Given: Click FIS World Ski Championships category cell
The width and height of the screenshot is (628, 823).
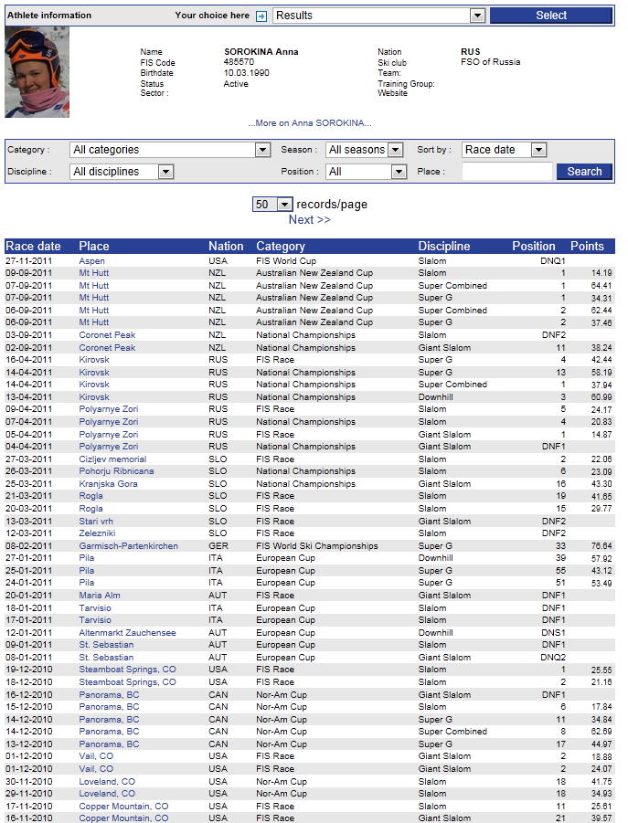Looking at the screenshot, I should pyautogui.click(x=317, y=546).
